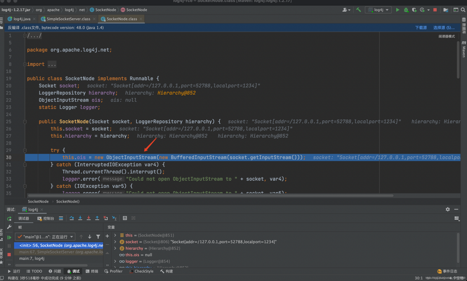Image resolution: width=467 pixels, height=281 pixels.
Task: Open the TODO tool window
Action: tap(34, 271)
